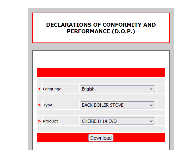Click the Type field label
Screen dimensions: 191x150
(48, 105)
